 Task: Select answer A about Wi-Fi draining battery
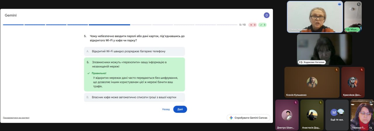(x=134, y=51)
